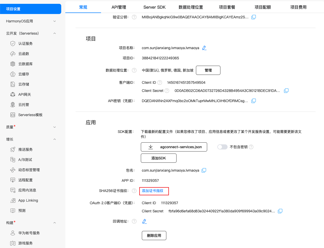324x248 pixels.
Task: Edit the 回调地址 callback address
Action: coord(144,221)
